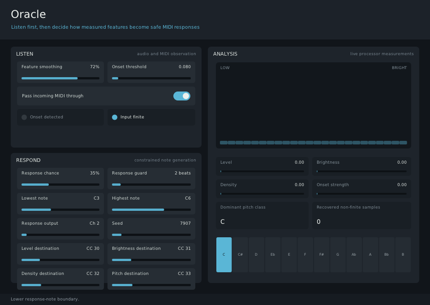
Task: Select the C pitch class key
Action: [x=224, y=255]
